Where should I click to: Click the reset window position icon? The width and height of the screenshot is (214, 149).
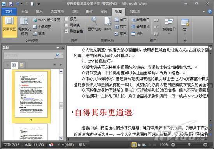[x=156, y=34]
